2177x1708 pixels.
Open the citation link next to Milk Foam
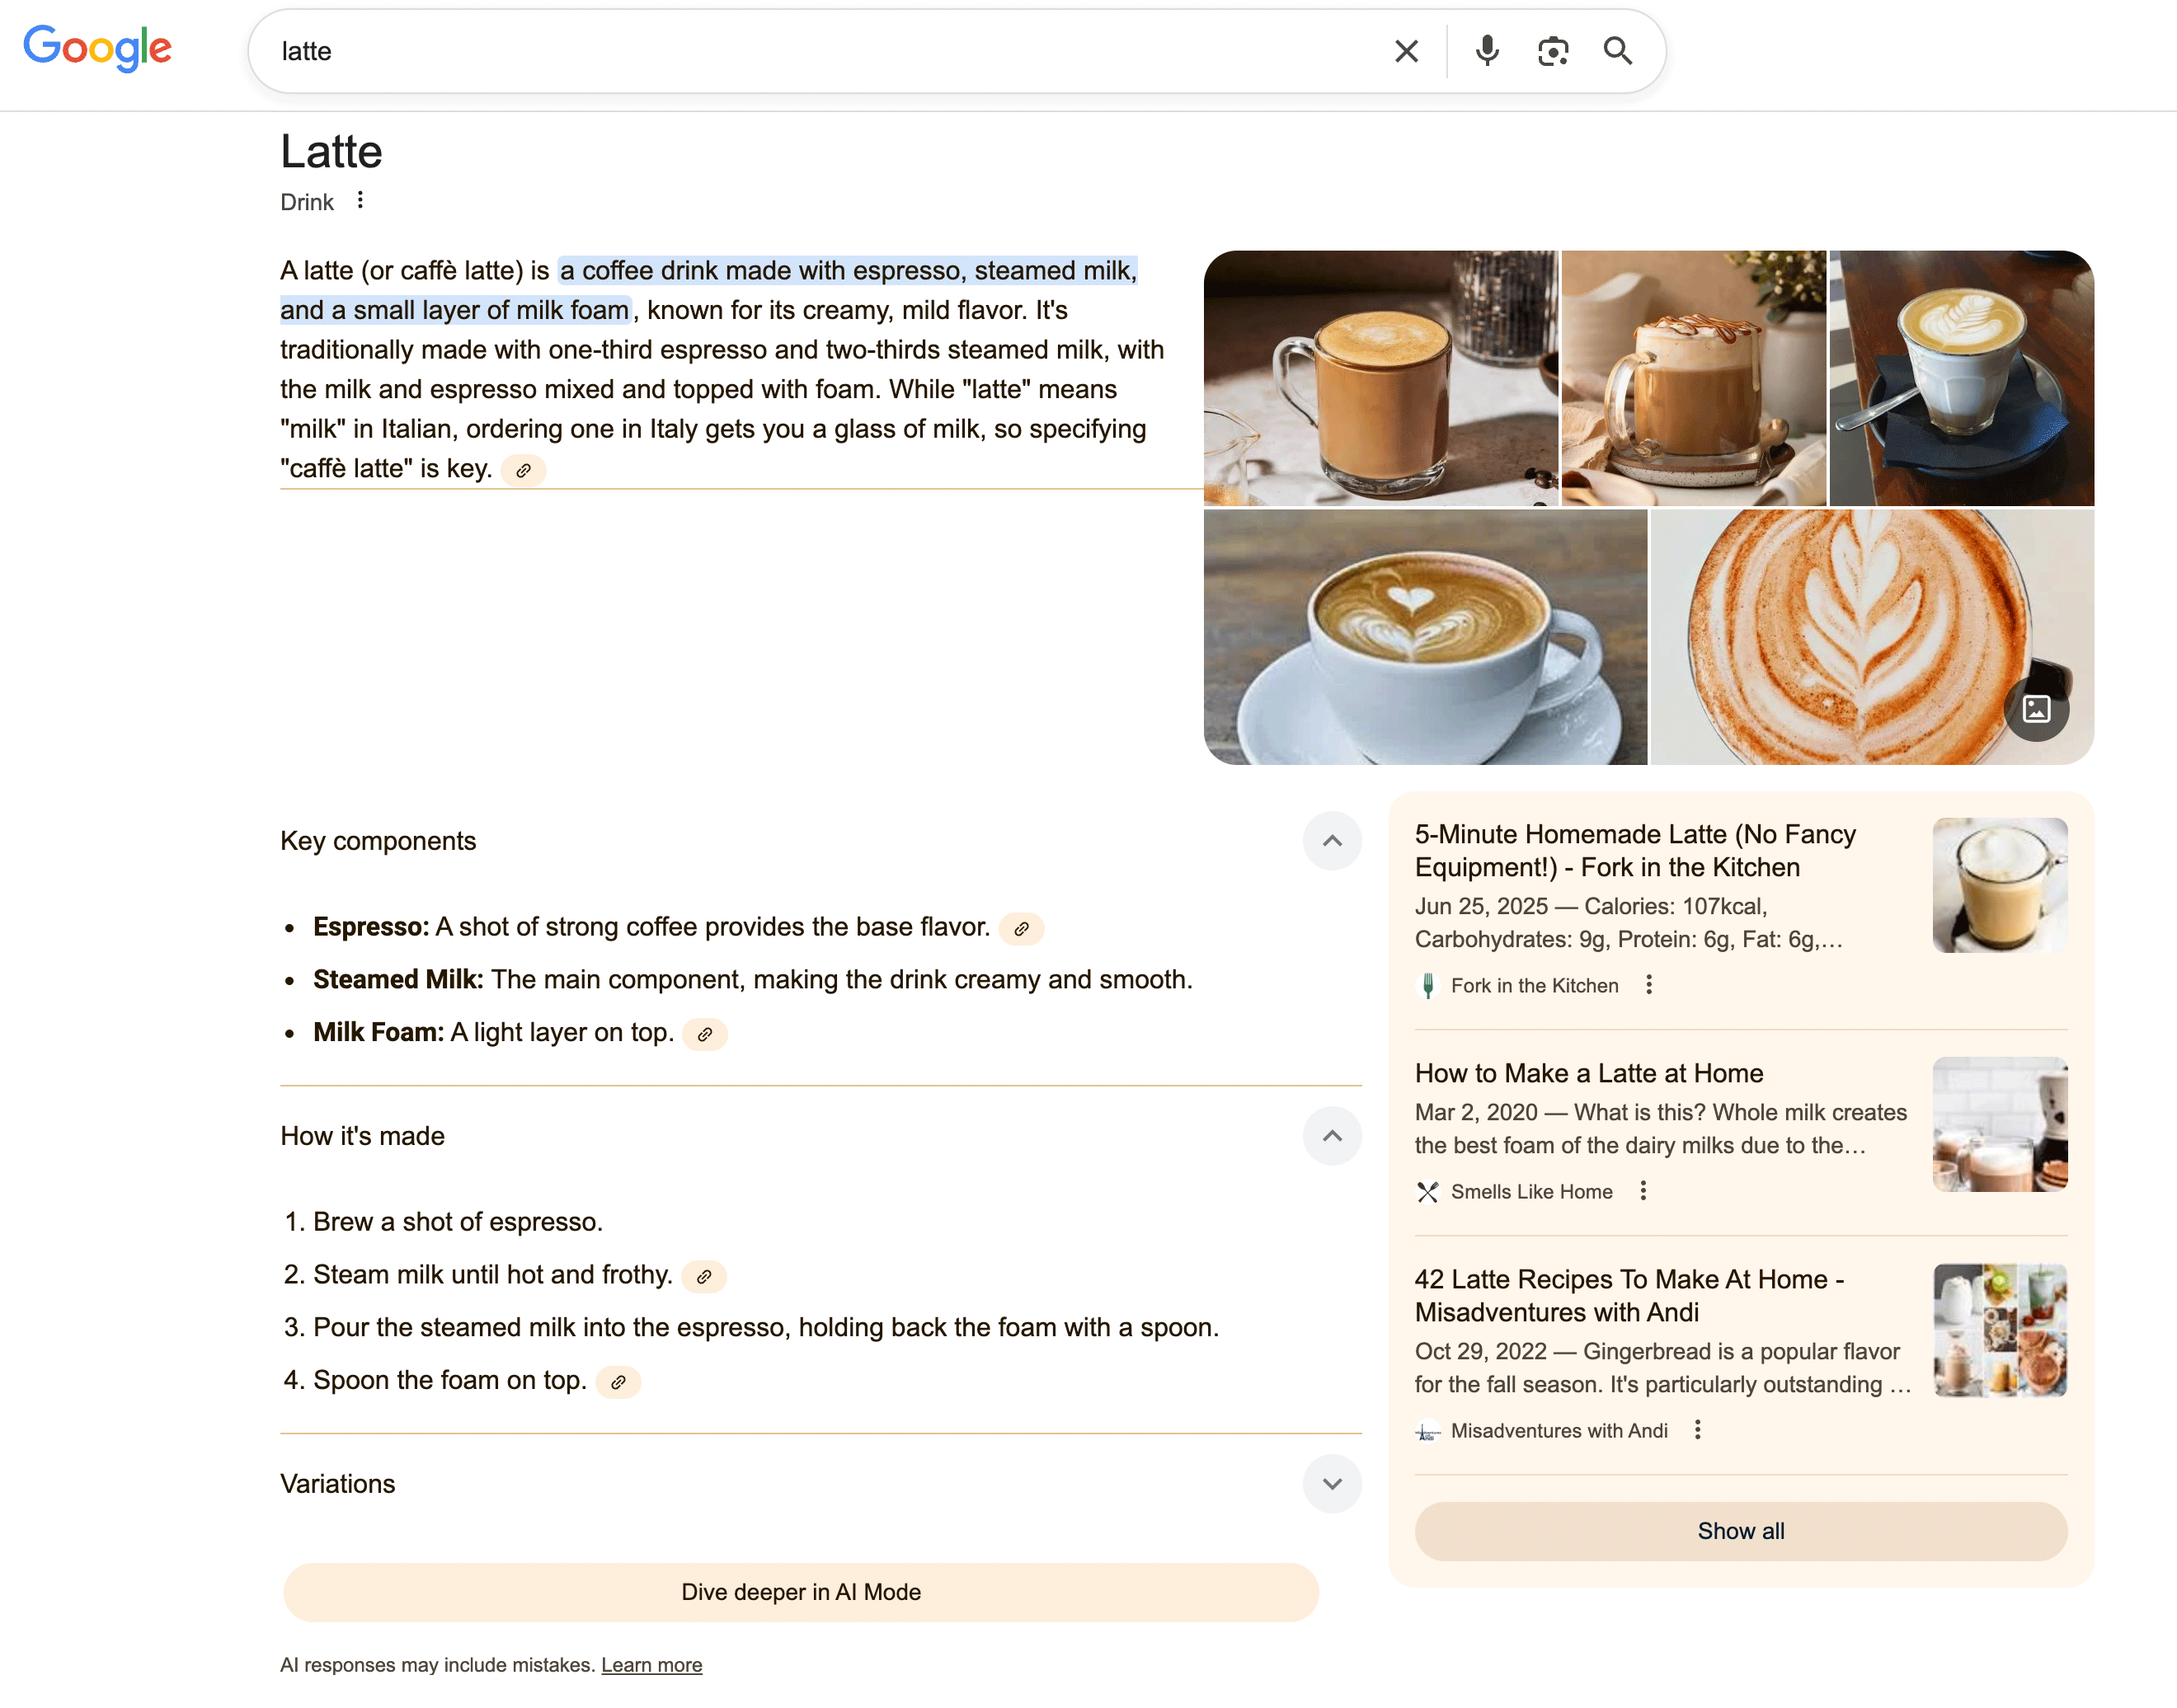[705, 1034]
